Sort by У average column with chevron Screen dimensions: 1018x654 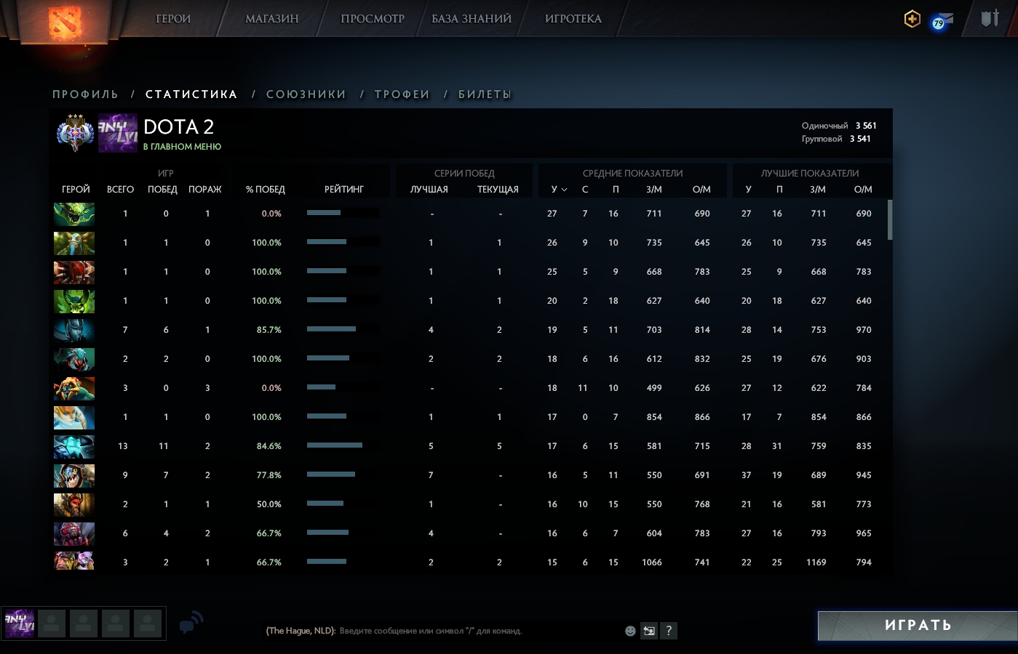(x=558, y=190)
